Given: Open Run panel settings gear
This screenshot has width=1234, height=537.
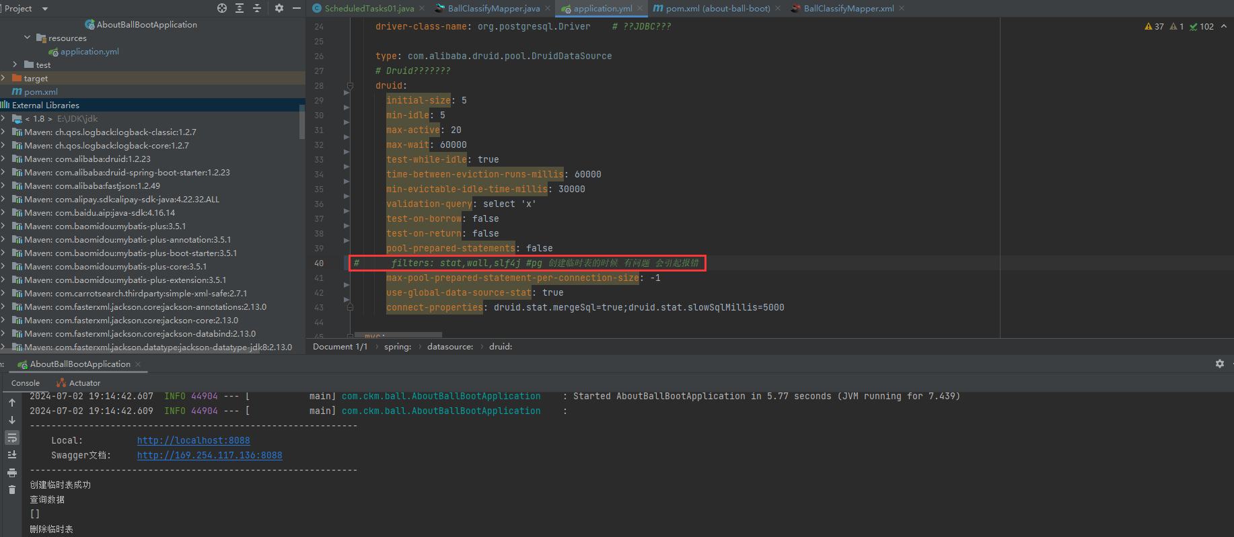Looking at the screenshot, I should pos(1220,364).
